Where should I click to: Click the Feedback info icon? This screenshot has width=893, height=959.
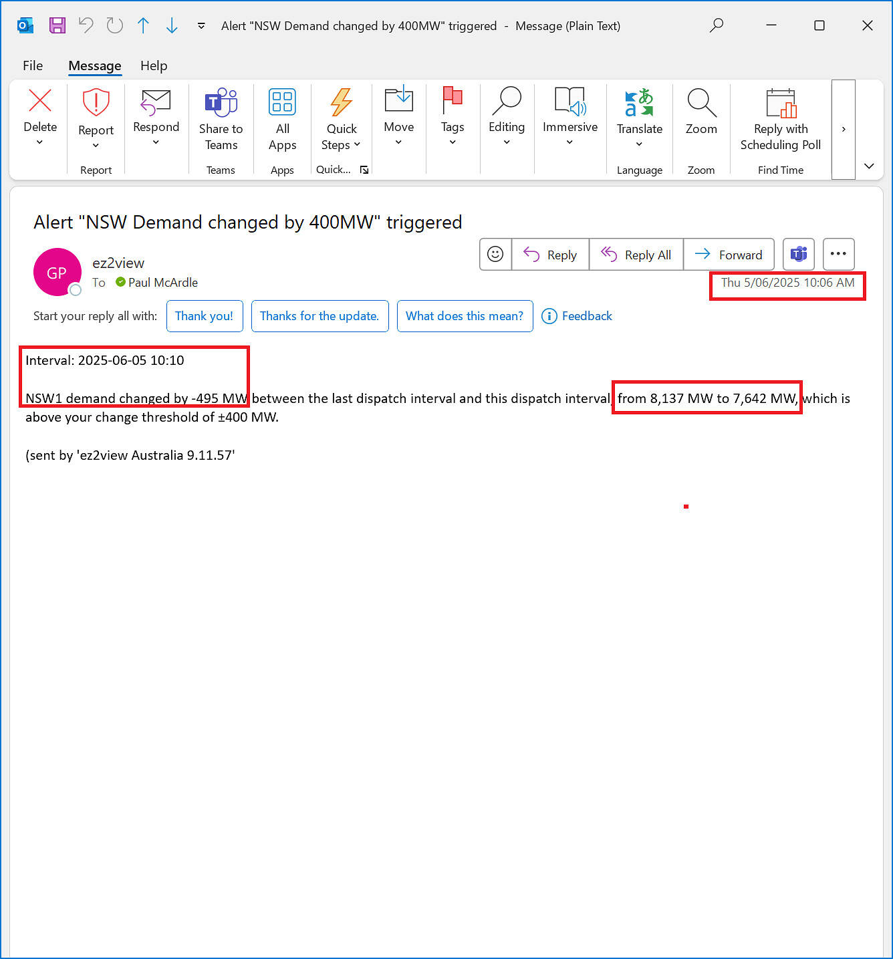tap(549, 316)
